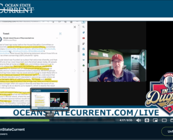Click the blue W icon in the sidebar
This screenshot has height=140, width=173.
pyautogui.click(x=84, y=60)
